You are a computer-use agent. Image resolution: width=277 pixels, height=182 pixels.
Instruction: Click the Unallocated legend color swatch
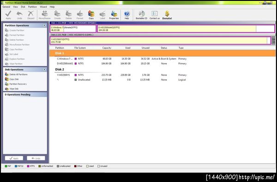click(x=58, y=166)
